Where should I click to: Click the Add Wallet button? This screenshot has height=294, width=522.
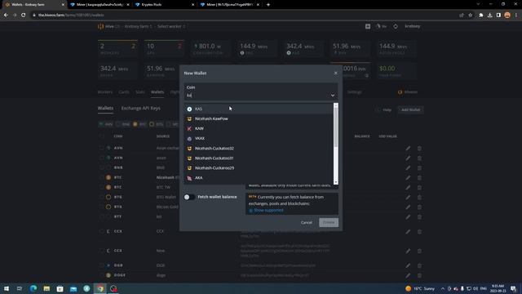click(x=410, y=109)
